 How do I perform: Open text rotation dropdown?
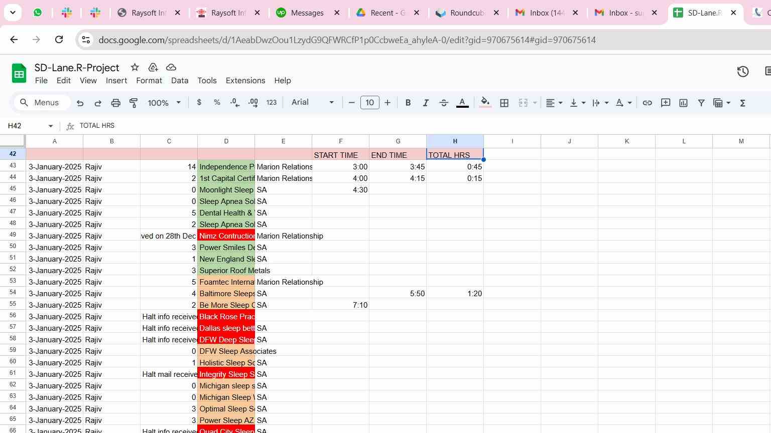coord(623,103)
